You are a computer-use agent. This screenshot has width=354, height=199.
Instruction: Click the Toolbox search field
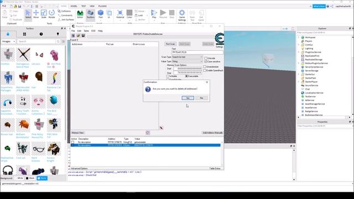tap(37, 41)
